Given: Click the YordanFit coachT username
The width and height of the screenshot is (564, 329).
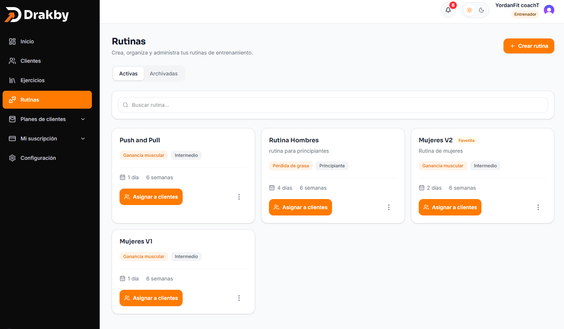Looking at the screenshot, I should tap(517, 5).
